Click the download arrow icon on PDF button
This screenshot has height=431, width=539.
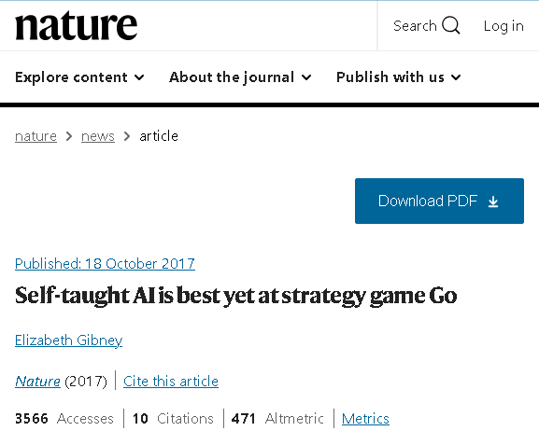pos(493,202)
